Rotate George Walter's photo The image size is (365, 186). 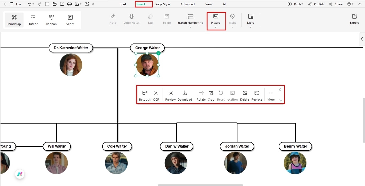201,95
